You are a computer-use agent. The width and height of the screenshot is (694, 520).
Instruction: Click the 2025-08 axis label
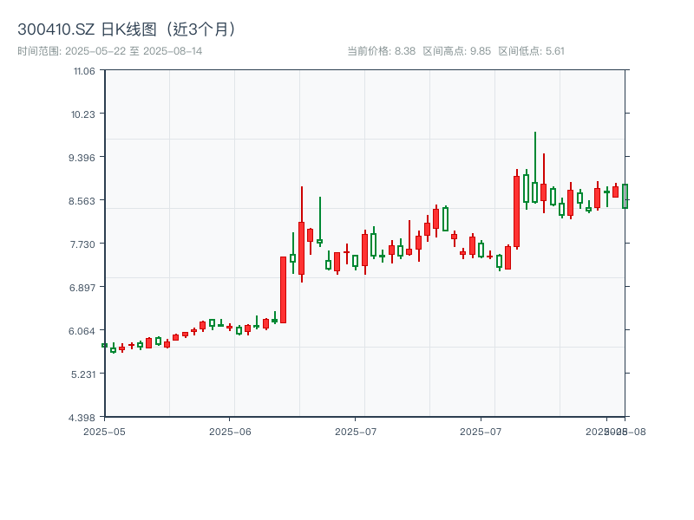point(617,431)
